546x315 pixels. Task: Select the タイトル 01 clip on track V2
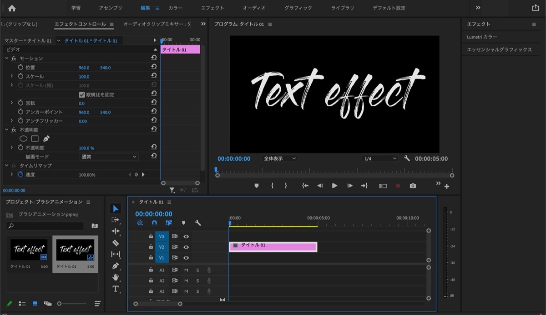[273, 246]
